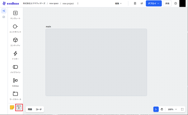The width and height of the screenshot is (188, 115).
Task: Open the settings sliders icon
Action: point(142,4)
